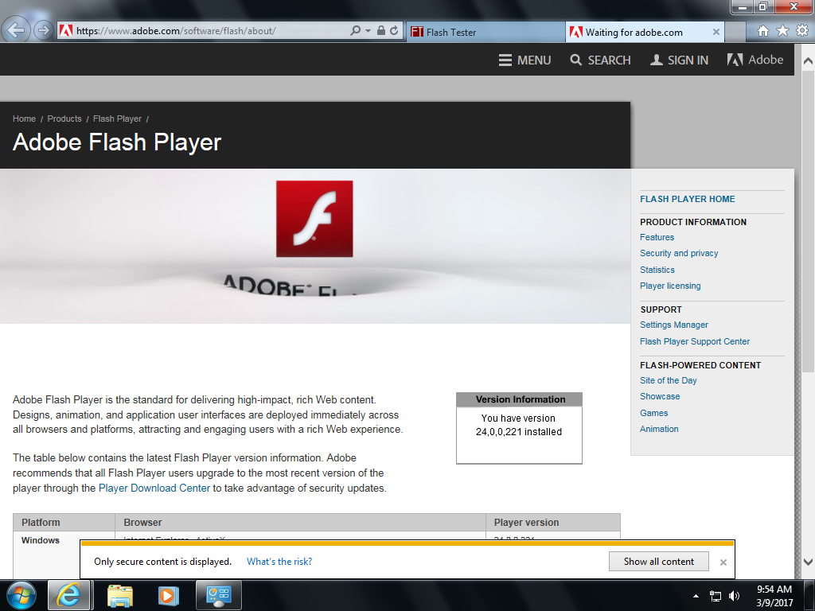Click the PRODUCT INFORMATION sidebar heading
This screenshot has height=611, width=815.
pyautogui.click(x=693, y=222)
